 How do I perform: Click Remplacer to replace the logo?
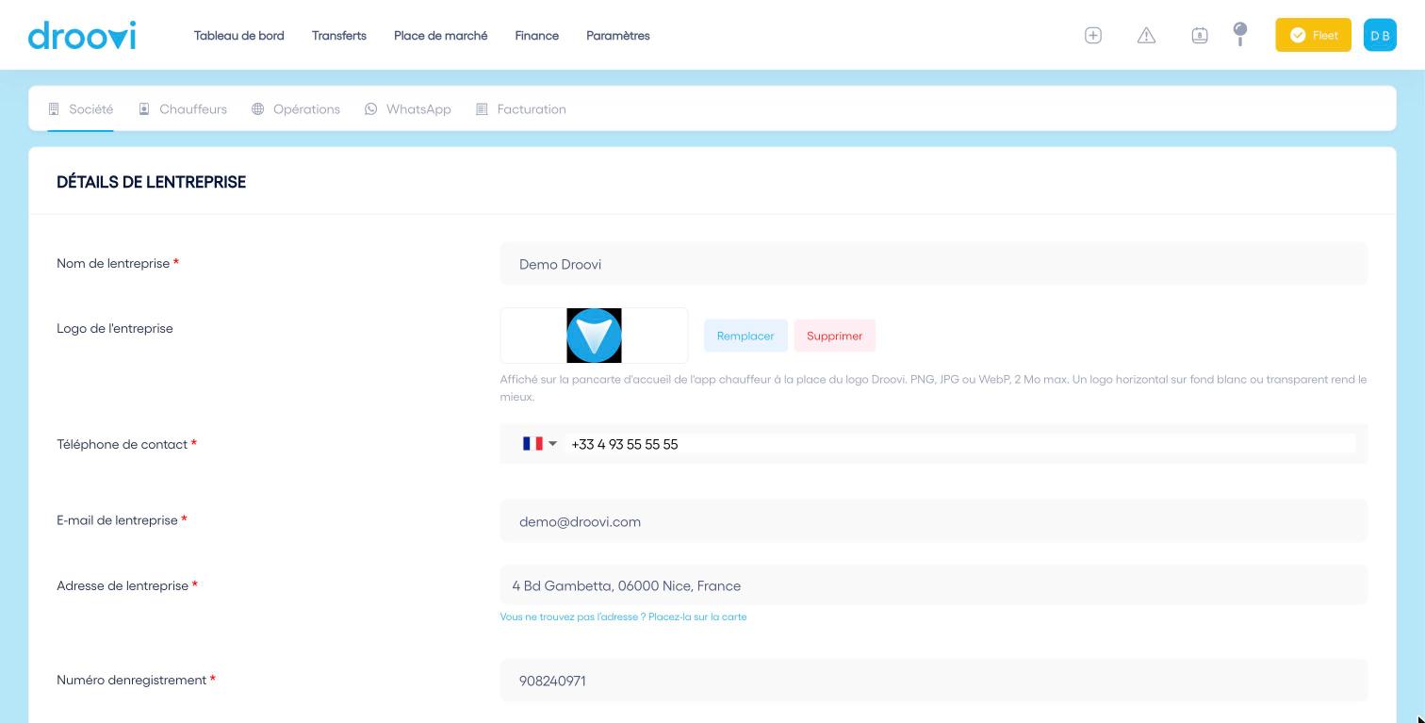[x=745, y=336]
